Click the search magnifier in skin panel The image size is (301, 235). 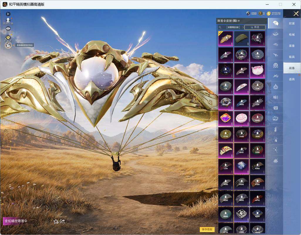click(x=220, y=27)
